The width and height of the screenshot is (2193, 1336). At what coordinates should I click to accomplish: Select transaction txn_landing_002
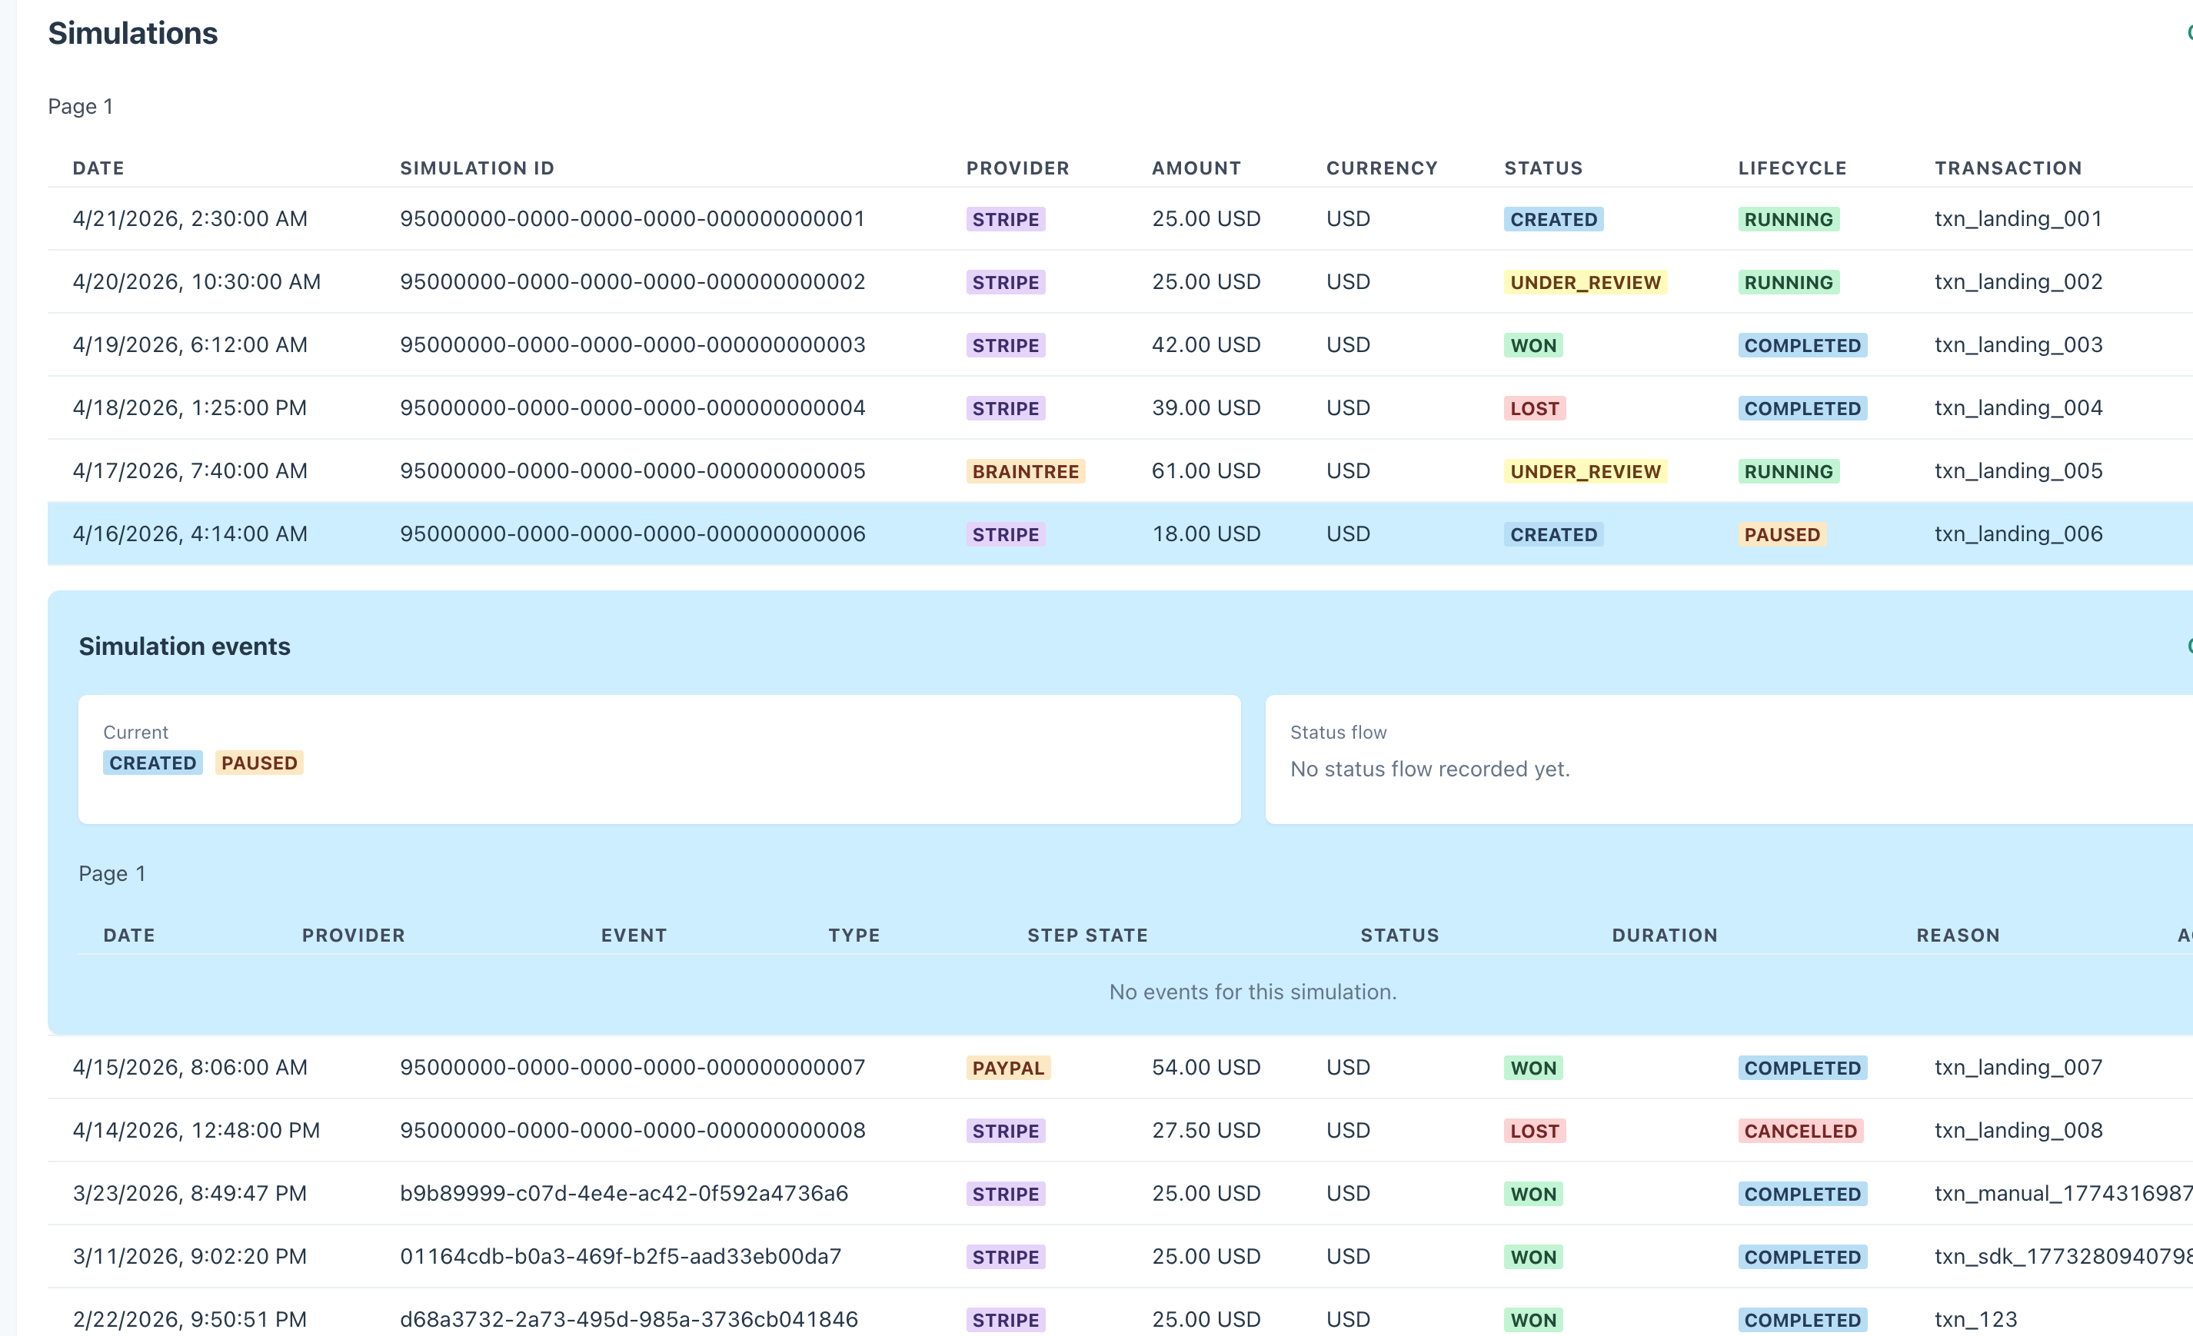tap(2018, 282)
